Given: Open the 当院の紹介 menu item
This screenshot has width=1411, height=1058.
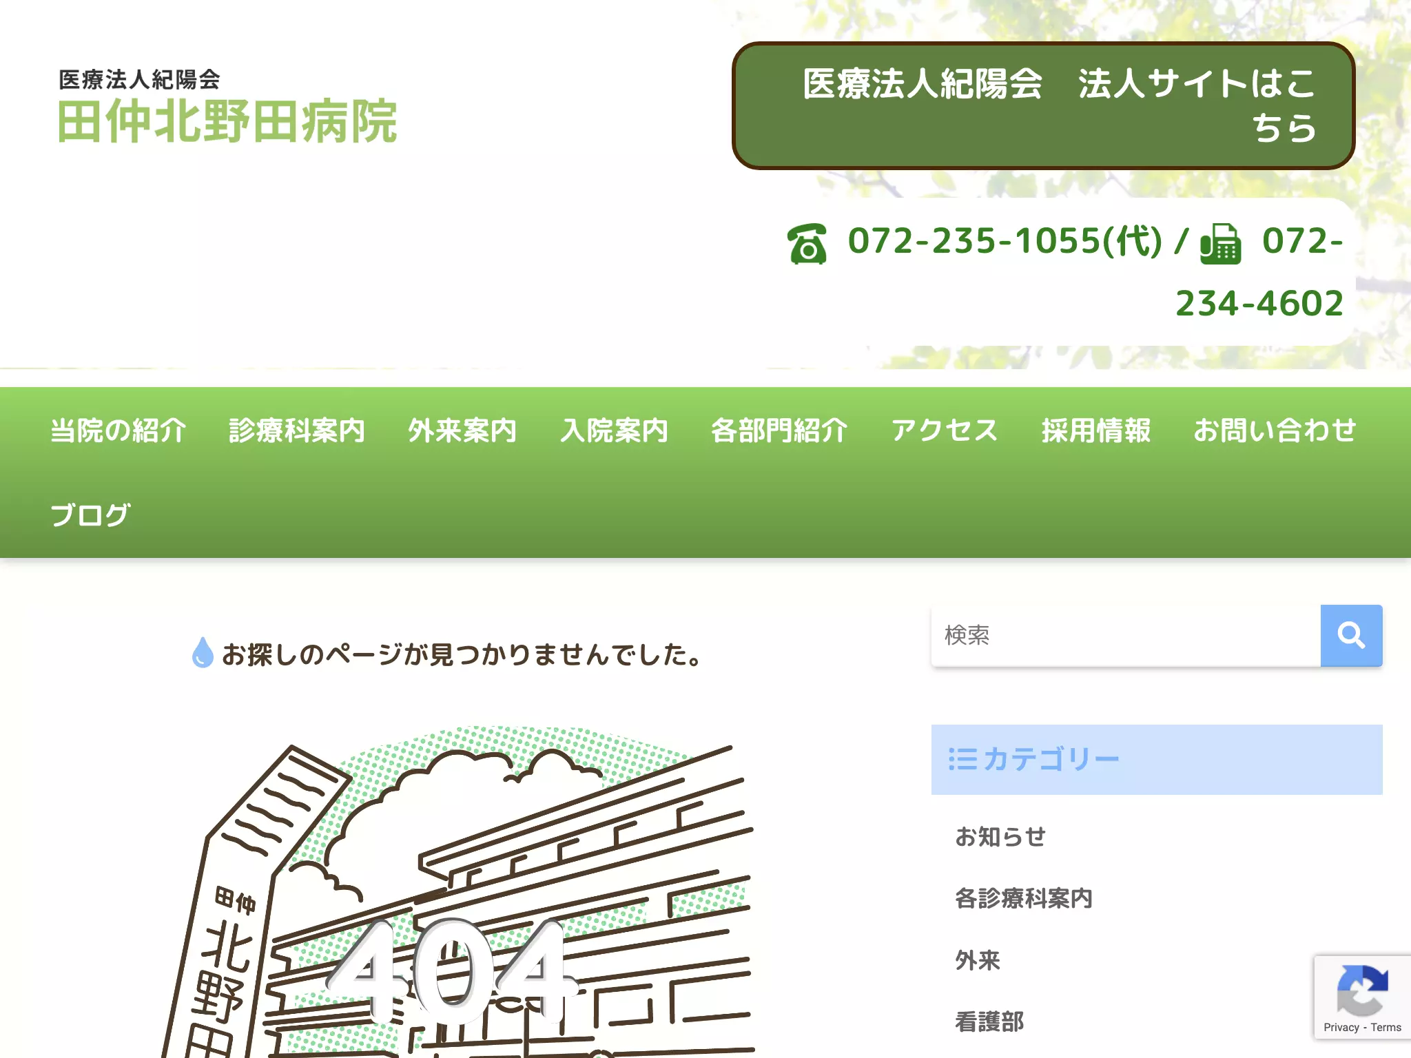Looking at the screenshot, I should [118, 430].
